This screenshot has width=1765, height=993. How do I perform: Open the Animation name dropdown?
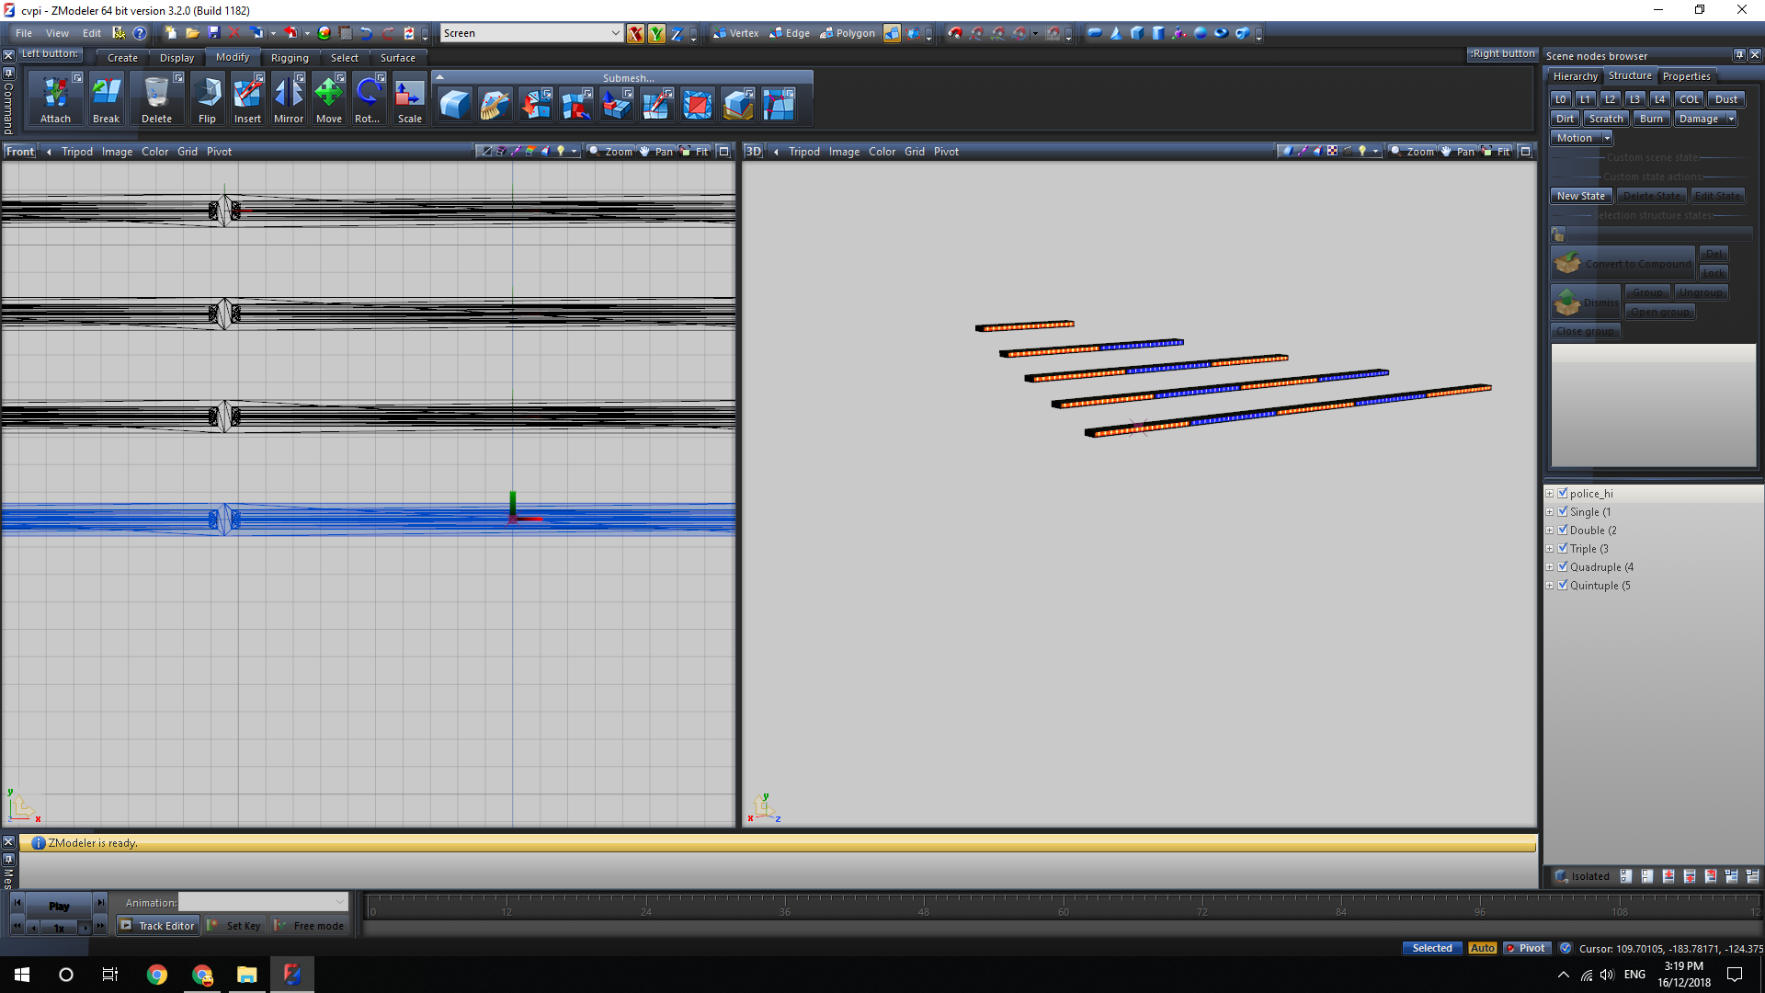(340, 903)
